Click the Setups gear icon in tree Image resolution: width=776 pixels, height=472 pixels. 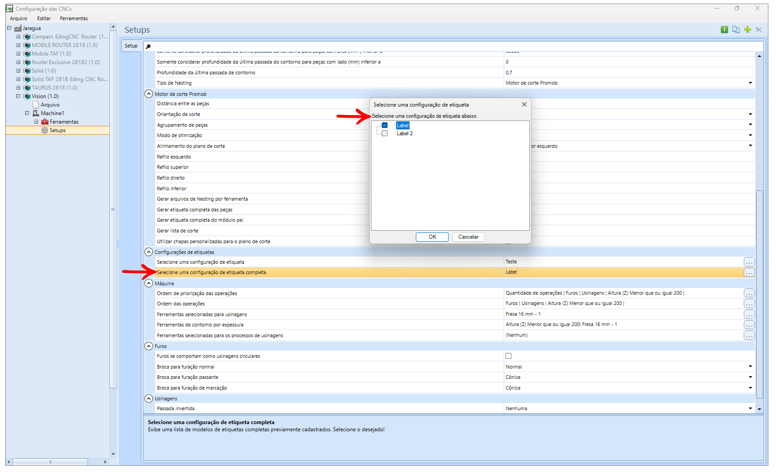(44, 130)
